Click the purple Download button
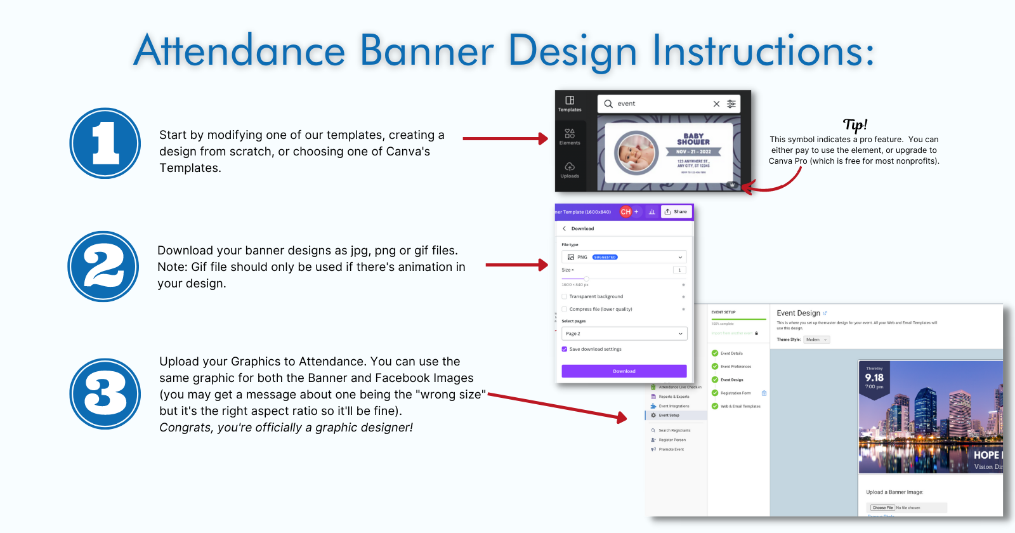1015x533 pixels. [624, 371]
